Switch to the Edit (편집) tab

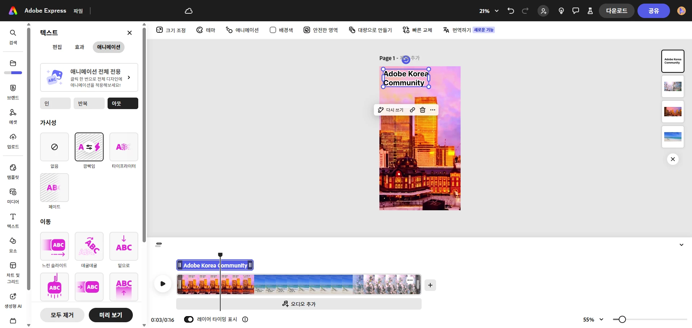(x=57, y=47)
